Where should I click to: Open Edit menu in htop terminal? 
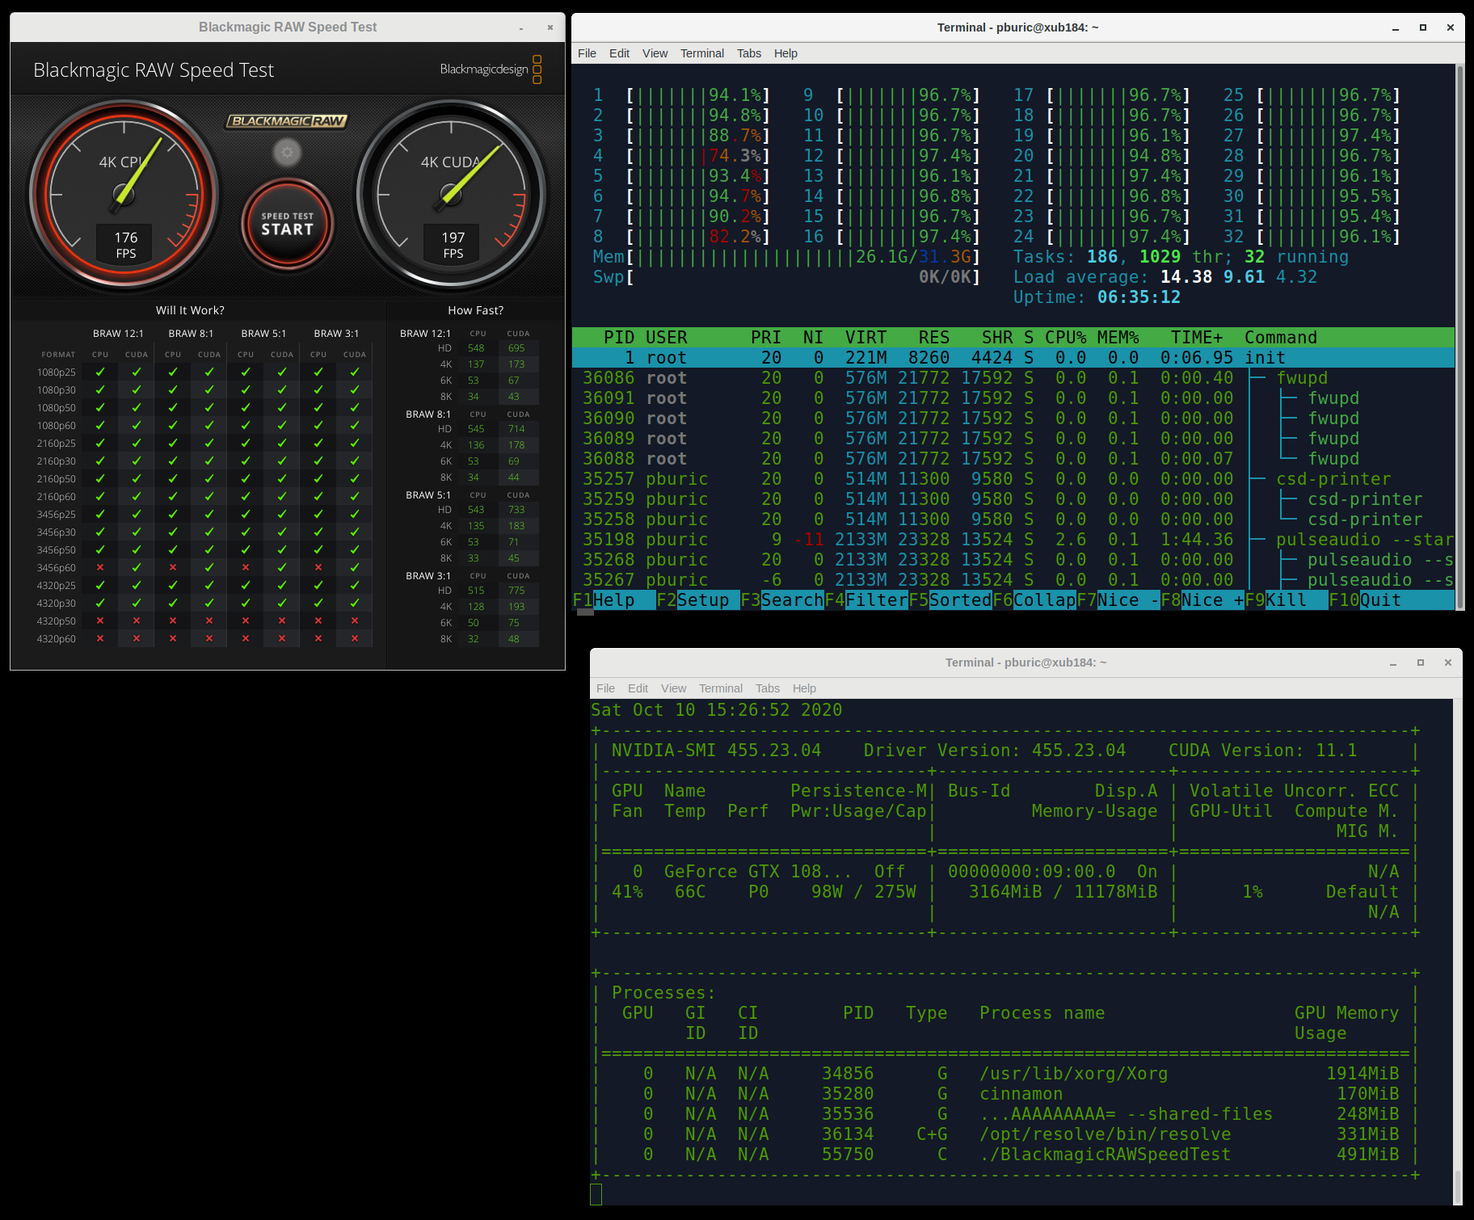click(x=619, y=53)
